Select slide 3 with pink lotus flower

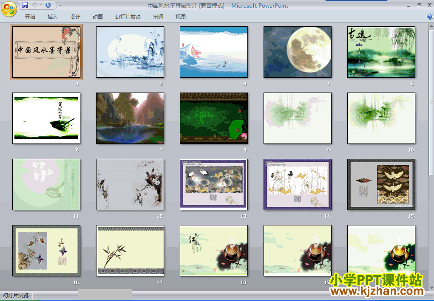tap(214, 52)
